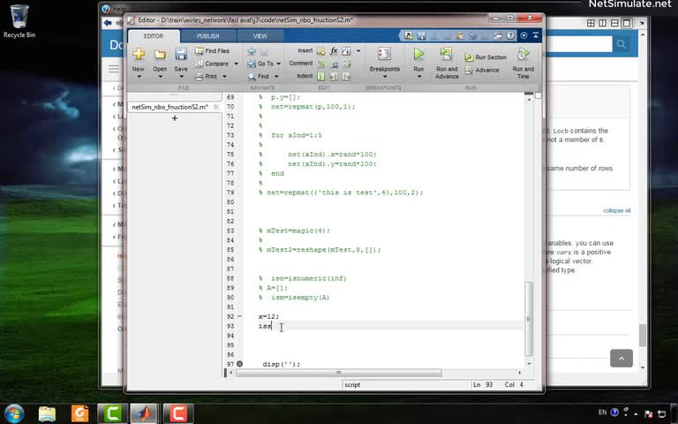The height and width of the screenshot is (424, 678).
Task: Click Help window back arrow
Action: [x=107, y=23]
